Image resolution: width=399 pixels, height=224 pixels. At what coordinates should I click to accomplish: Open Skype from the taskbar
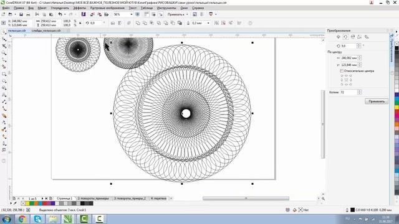37,218
